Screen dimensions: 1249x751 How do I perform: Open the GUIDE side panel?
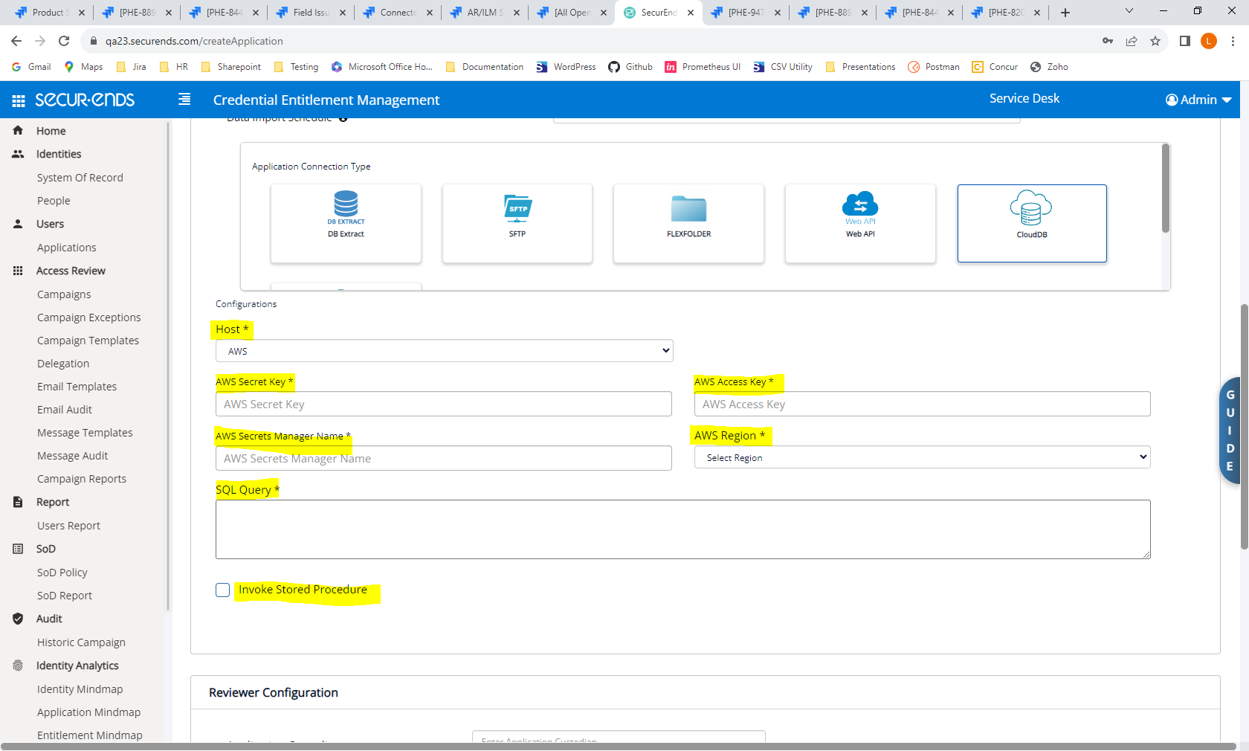(1231, 431)
